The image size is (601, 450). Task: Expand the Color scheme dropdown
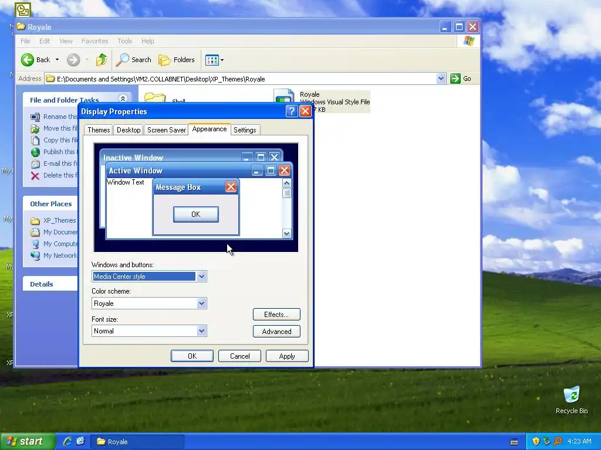pyautogui.click(x=202, y=304)
